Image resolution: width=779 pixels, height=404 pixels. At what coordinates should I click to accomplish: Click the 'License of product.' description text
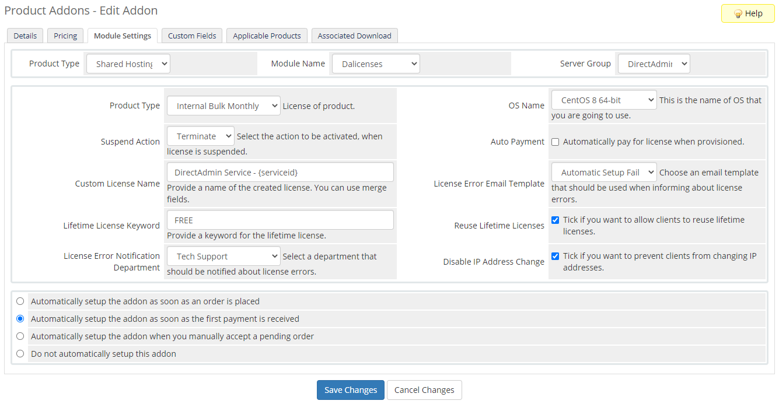[319, 106]
